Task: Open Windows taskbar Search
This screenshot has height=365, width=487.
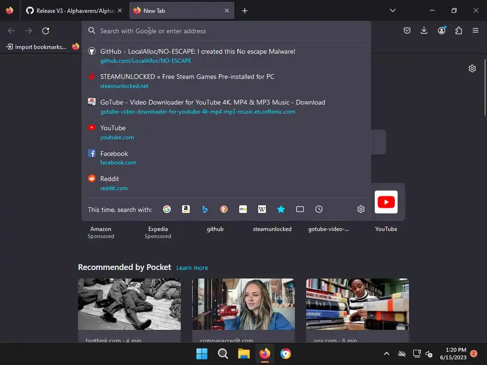Action: point(223,354)
